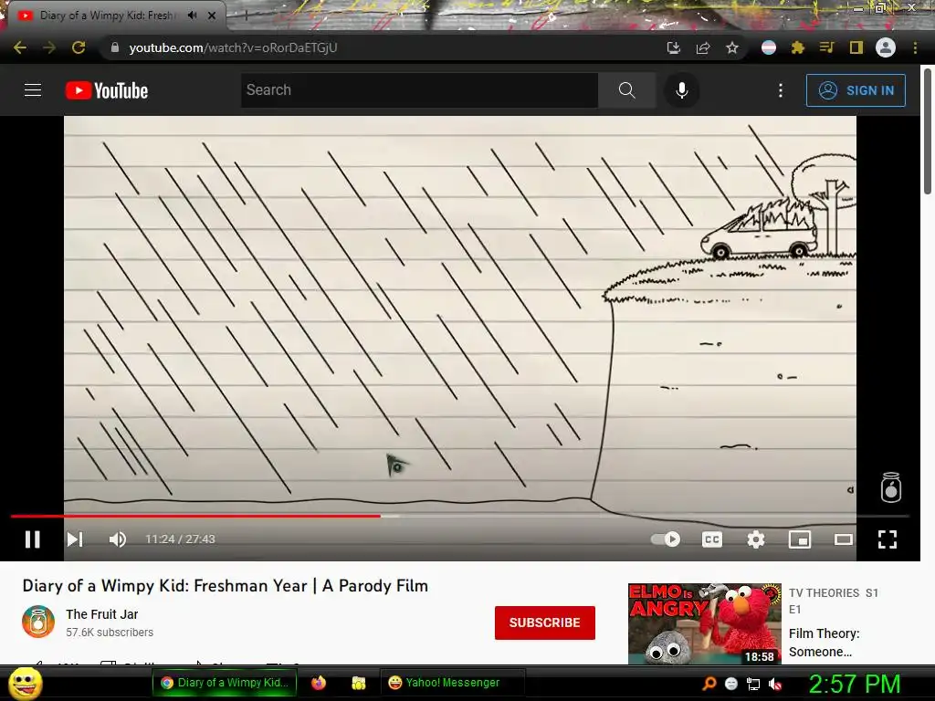The image size is (935, 701).
Task: Open the yellow folder taskbar icon
Action: tap(358, 683)
